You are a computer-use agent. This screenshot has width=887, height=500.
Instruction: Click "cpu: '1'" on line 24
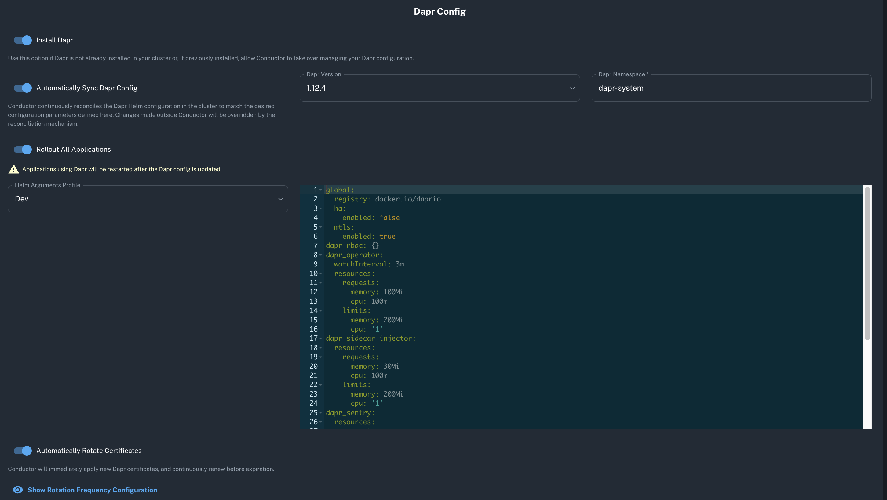367,403
